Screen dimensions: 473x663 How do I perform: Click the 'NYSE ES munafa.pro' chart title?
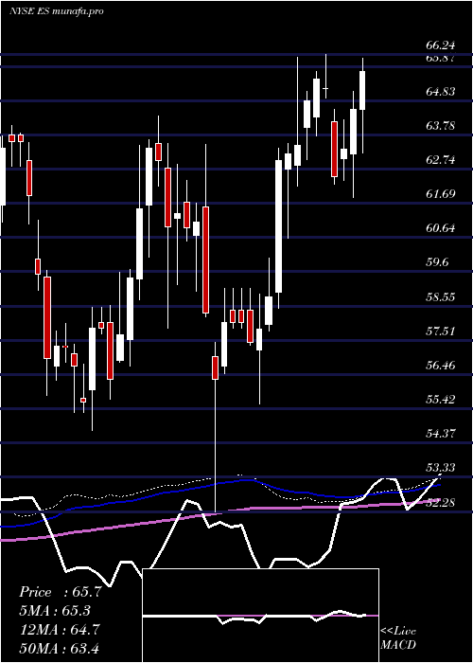[57, 11]
